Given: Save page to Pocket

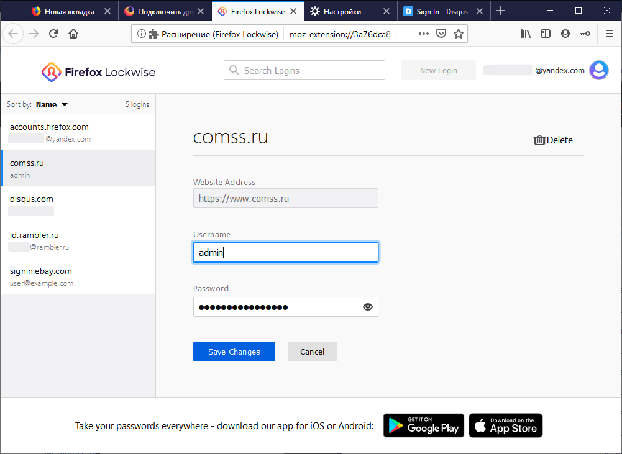Looking at the screenshot, I should coord(441,34).
